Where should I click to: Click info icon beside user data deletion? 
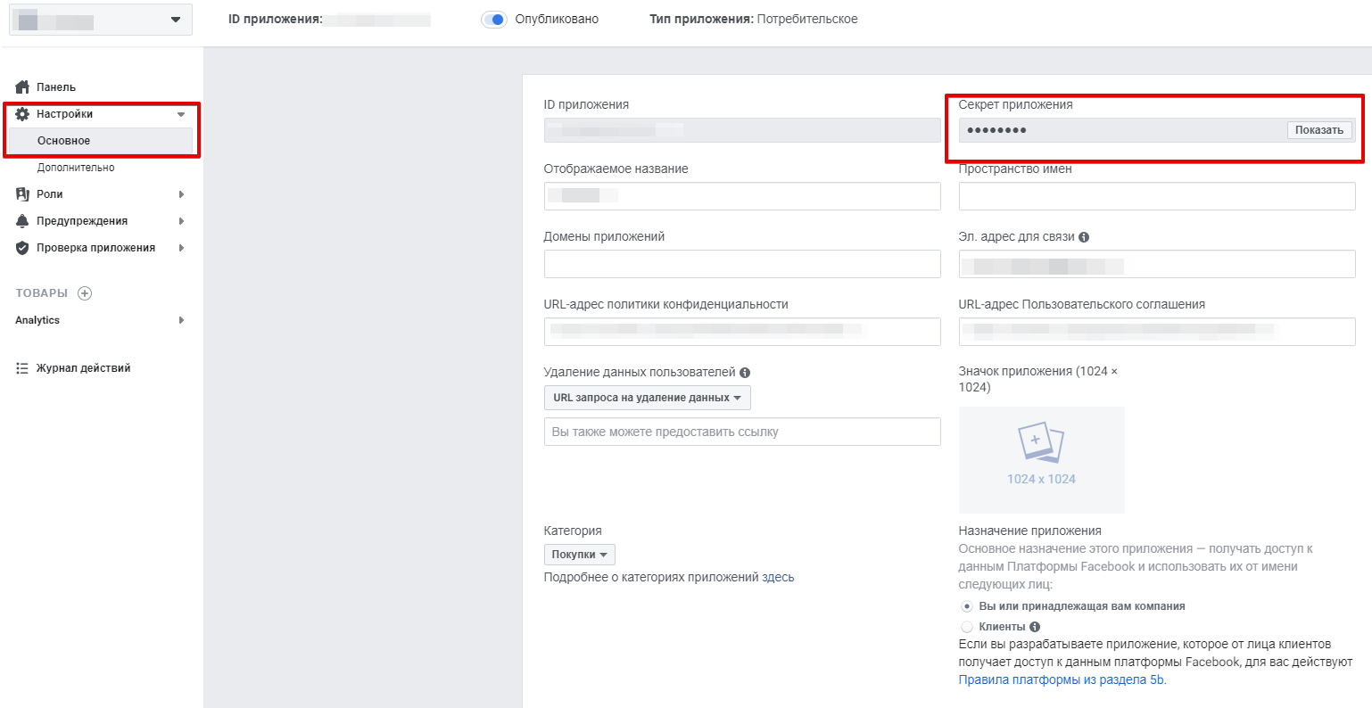745,373
